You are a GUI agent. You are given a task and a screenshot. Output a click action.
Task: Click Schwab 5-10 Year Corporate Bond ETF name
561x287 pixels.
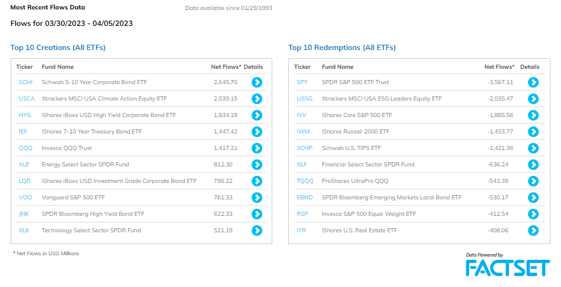95,82
